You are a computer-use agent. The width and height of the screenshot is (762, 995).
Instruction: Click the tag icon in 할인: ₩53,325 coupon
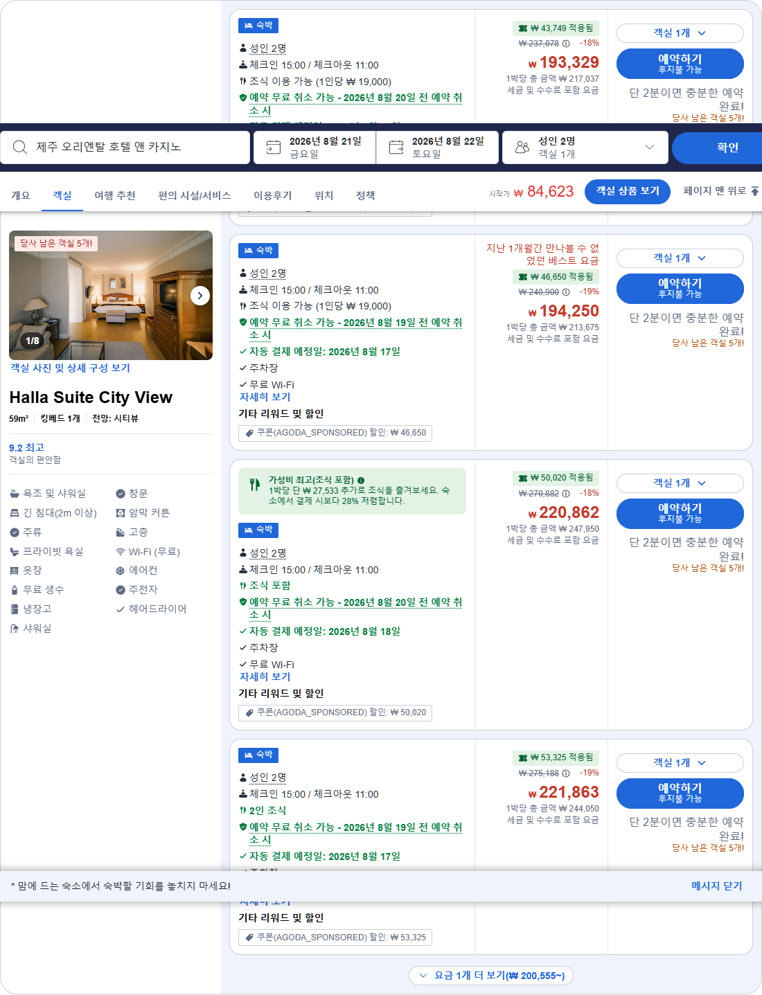(x=249, y=938)
